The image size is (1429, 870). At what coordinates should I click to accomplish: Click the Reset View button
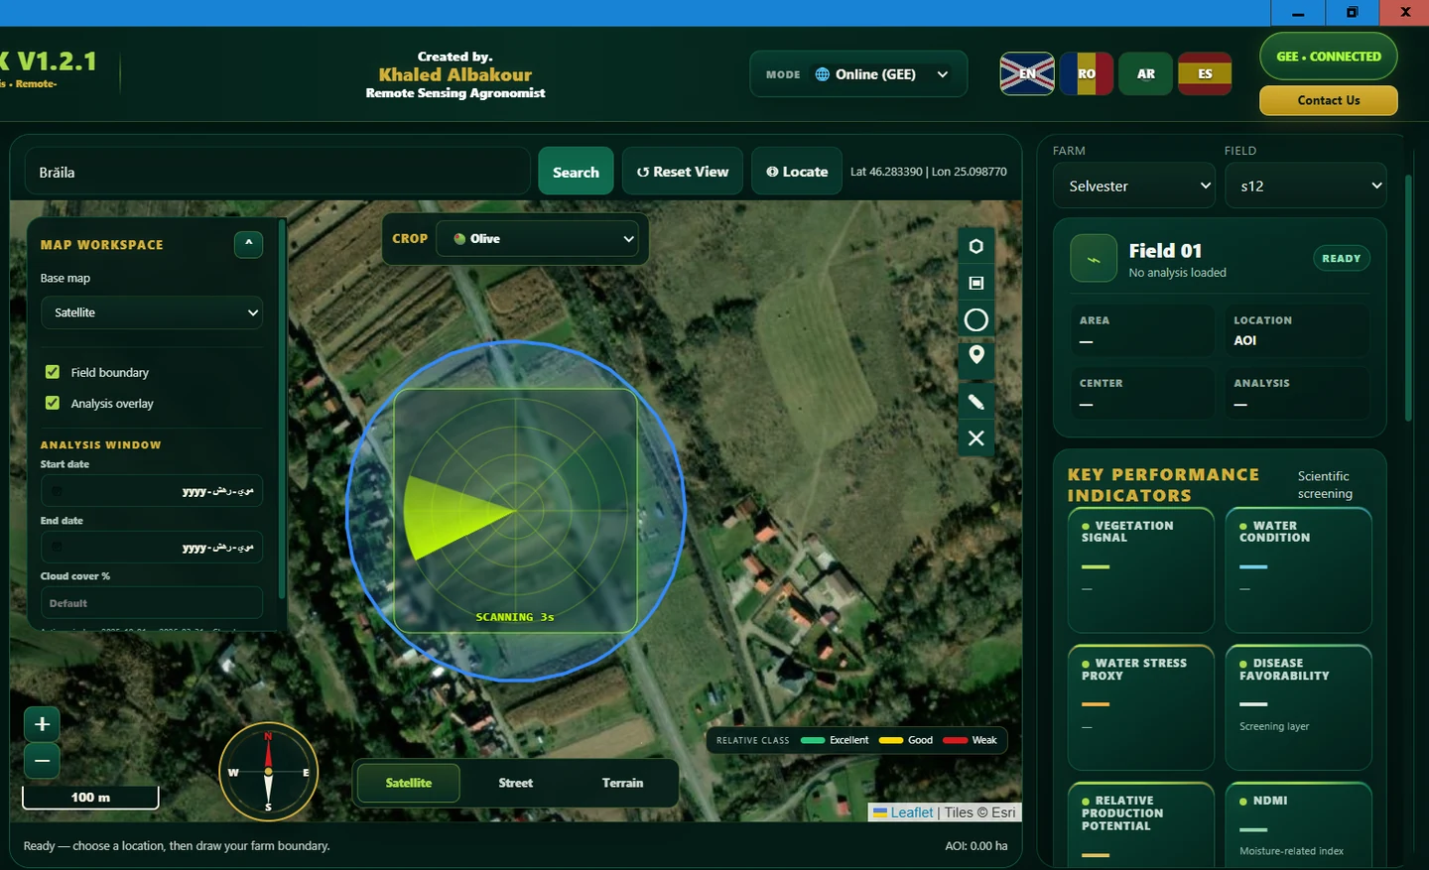point(683,172)
